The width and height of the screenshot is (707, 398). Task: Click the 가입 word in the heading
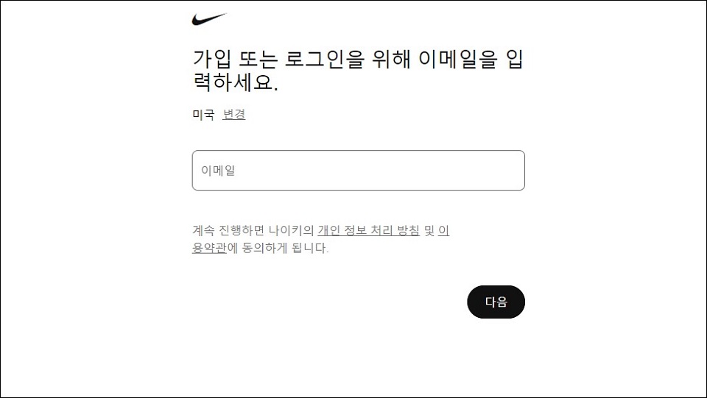click(x=212, y=59)
